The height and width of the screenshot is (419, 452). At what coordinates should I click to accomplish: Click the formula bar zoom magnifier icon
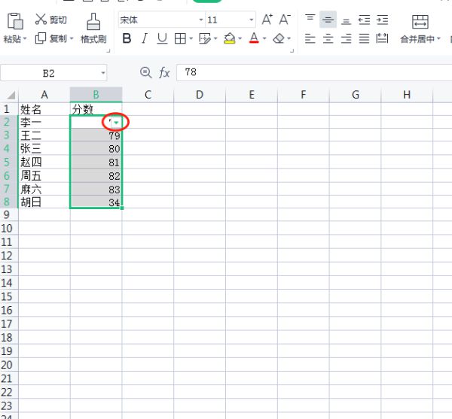[145, 72]
